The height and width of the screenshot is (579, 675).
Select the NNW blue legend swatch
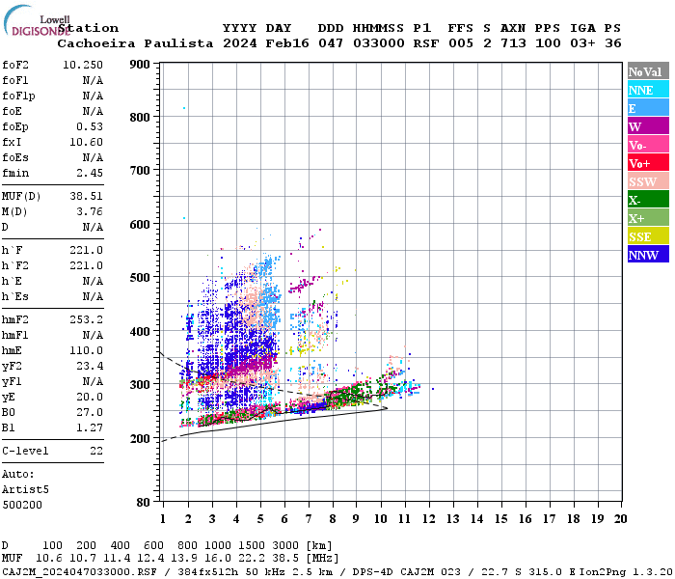648,254
